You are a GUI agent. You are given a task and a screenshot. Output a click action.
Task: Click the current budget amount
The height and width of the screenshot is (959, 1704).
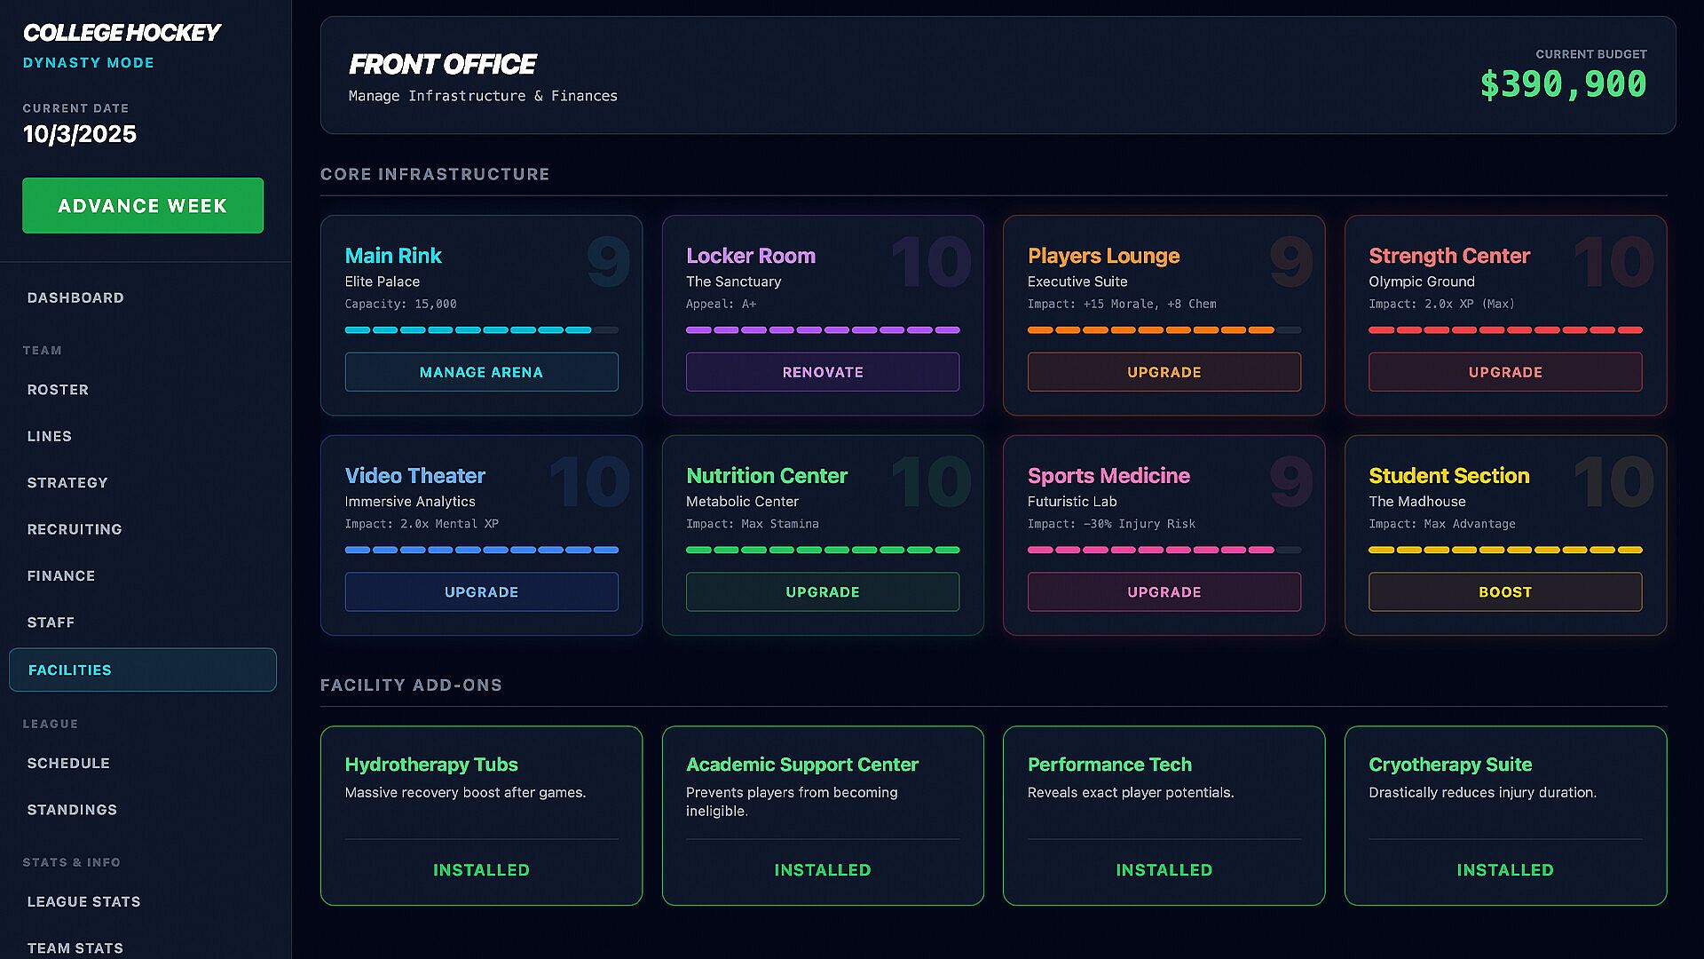pos(1562,84)
